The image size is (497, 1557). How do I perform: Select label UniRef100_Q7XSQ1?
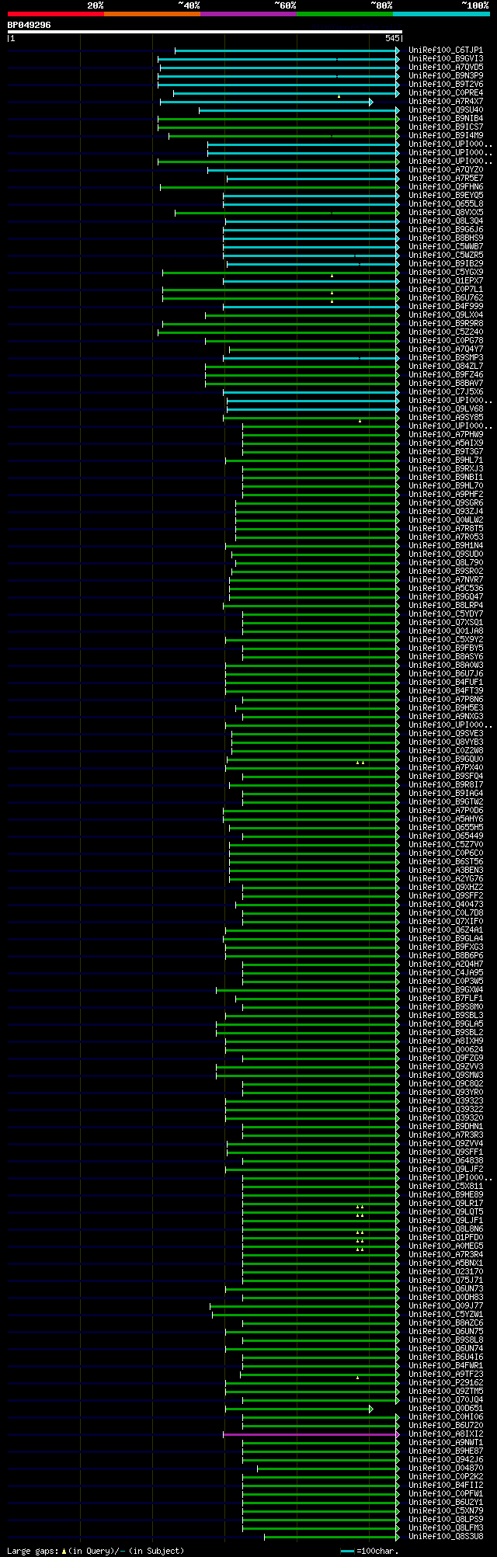click(446, 623)
